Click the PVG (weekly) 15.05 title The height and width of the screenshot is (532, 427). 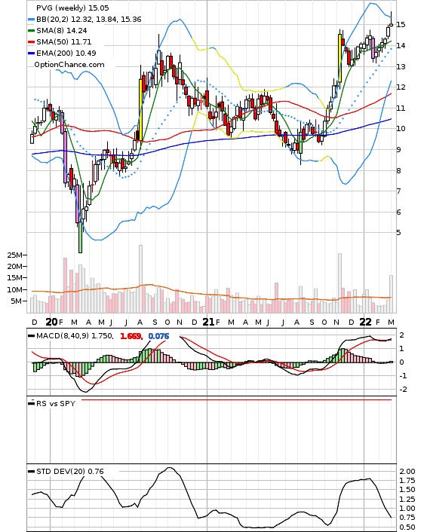pyautogui.click(x=72, y=8)
